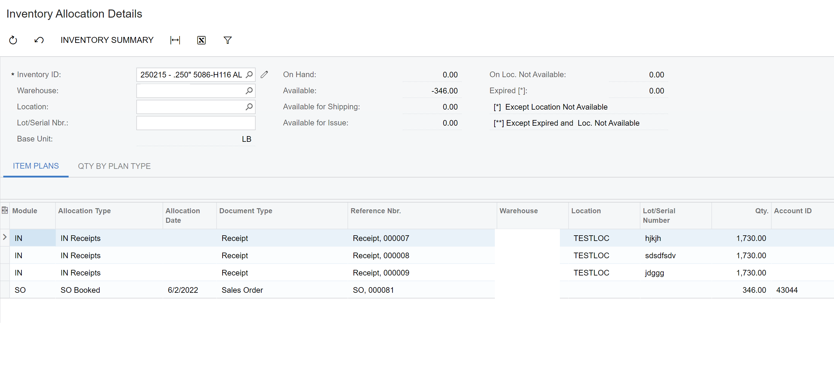The height and width of the screenshot is (386, 834).
Task: Click the Refresh icon in the toolbar
Action: click(13, 40)
